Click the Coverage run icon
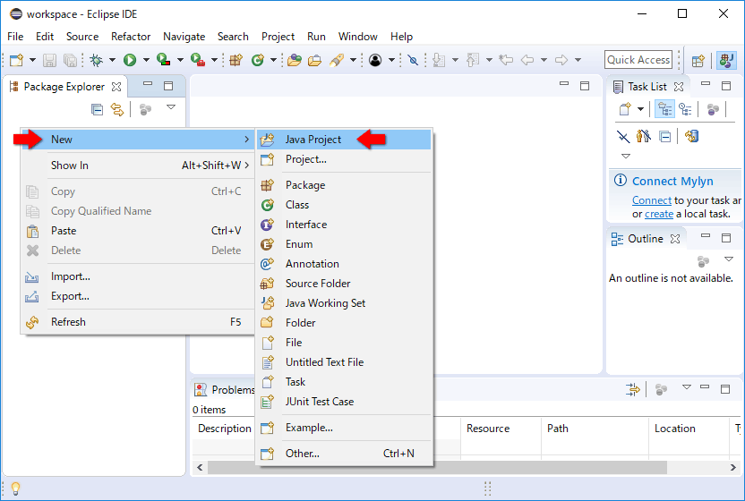Viewport: 745px width, 501px height. [164, 60]
